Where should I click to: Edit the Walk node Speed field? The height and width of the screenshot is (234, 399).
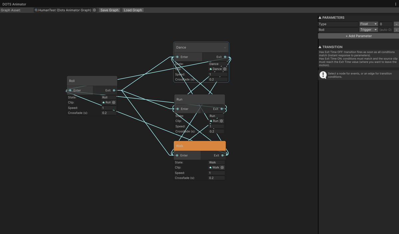pyautogui.click(x=216, y=173)
